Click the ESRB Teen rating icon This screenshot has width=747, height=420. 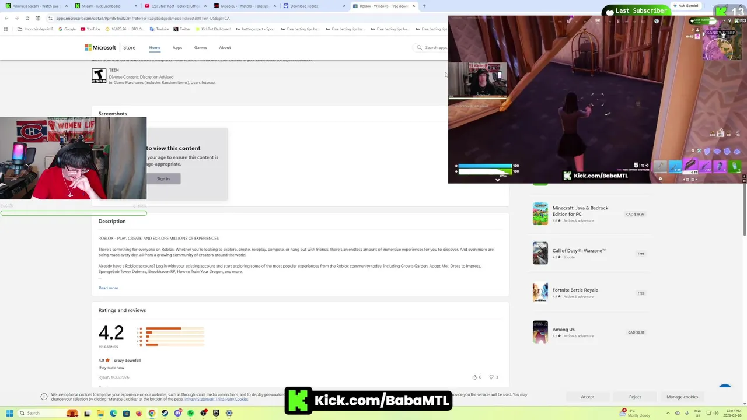pyautogui.click(x=99, y=76)
